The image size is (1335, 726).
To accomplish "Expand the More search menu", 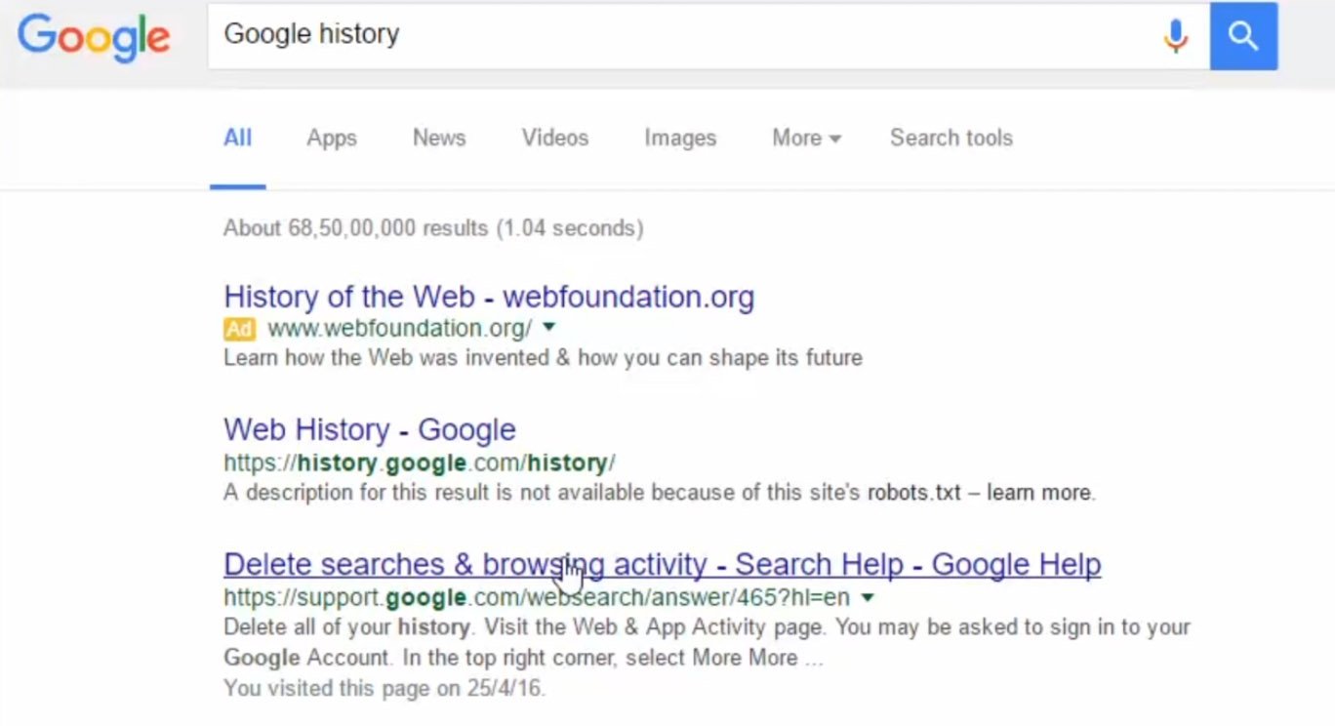I will (x=806, y=139).
